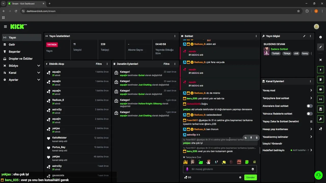Open the emoji picker in chat input
The image size is (326, 183).
tap(253, 169)
